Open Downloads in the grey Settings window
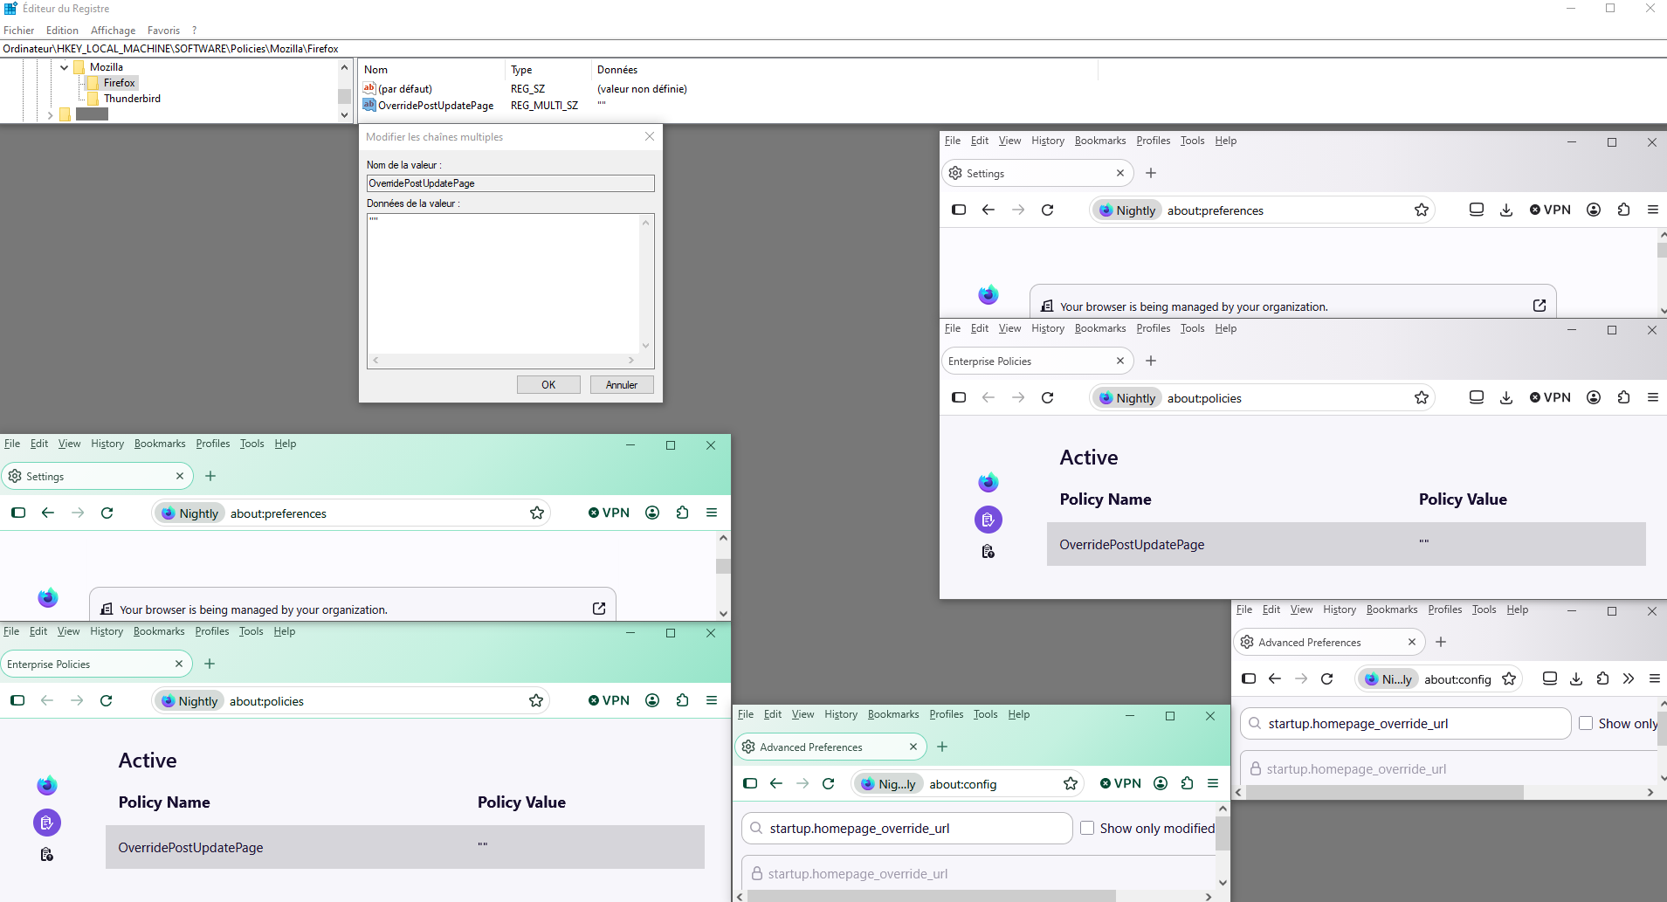The height and width of the screenshot is (902, 1667). point(1506,210)
